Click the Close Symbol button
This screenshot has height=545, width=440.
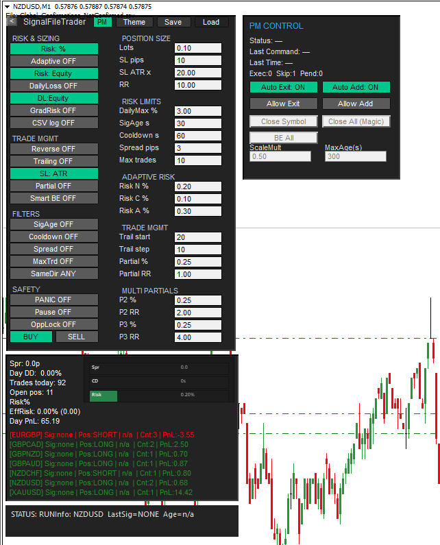[284, 121]
